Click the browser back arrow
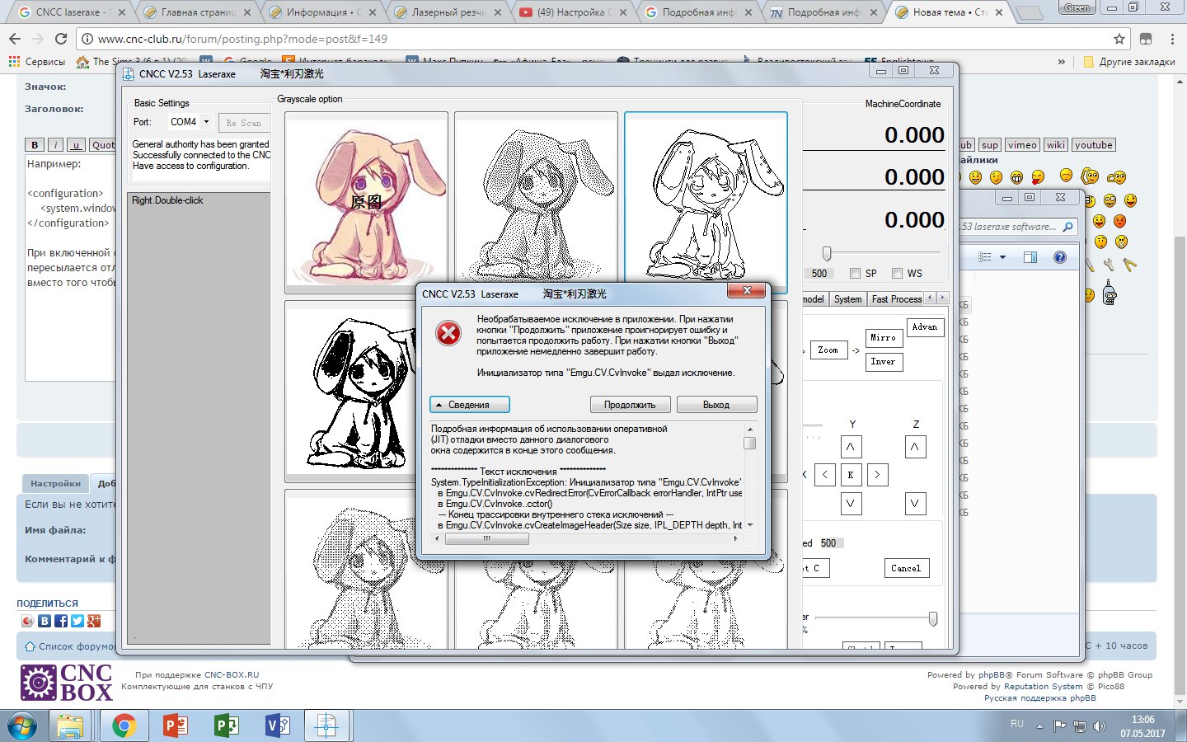Screen dimensions: 1187x742 pyautogui.click(x=15, y=39)
